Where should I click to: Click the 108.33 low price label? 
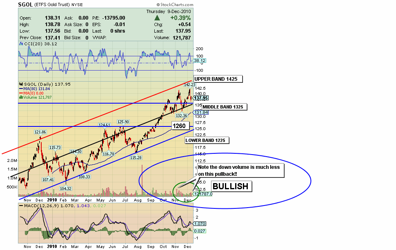pos(85,177)
